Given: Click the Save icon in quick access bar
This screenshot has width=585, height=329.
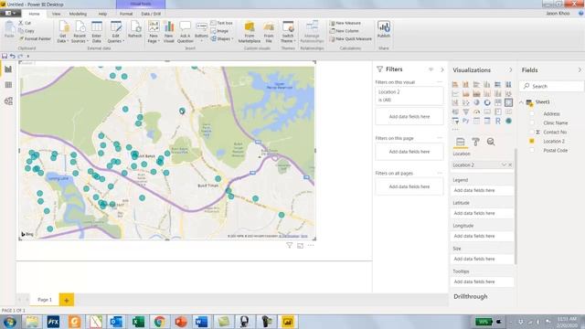Looking at the screenshot, I should click(5, 57).
